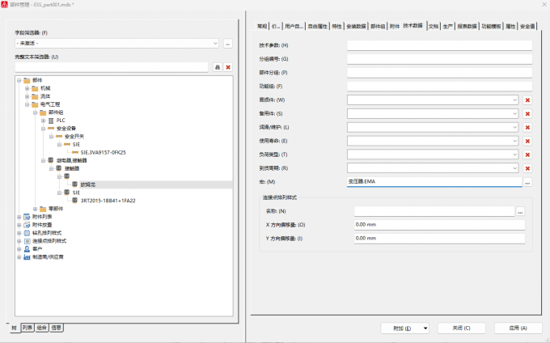Click the 钻孔排列样式 icon in tree
Viewport: 550px width, 343px height.
click(x=27, y=233)
